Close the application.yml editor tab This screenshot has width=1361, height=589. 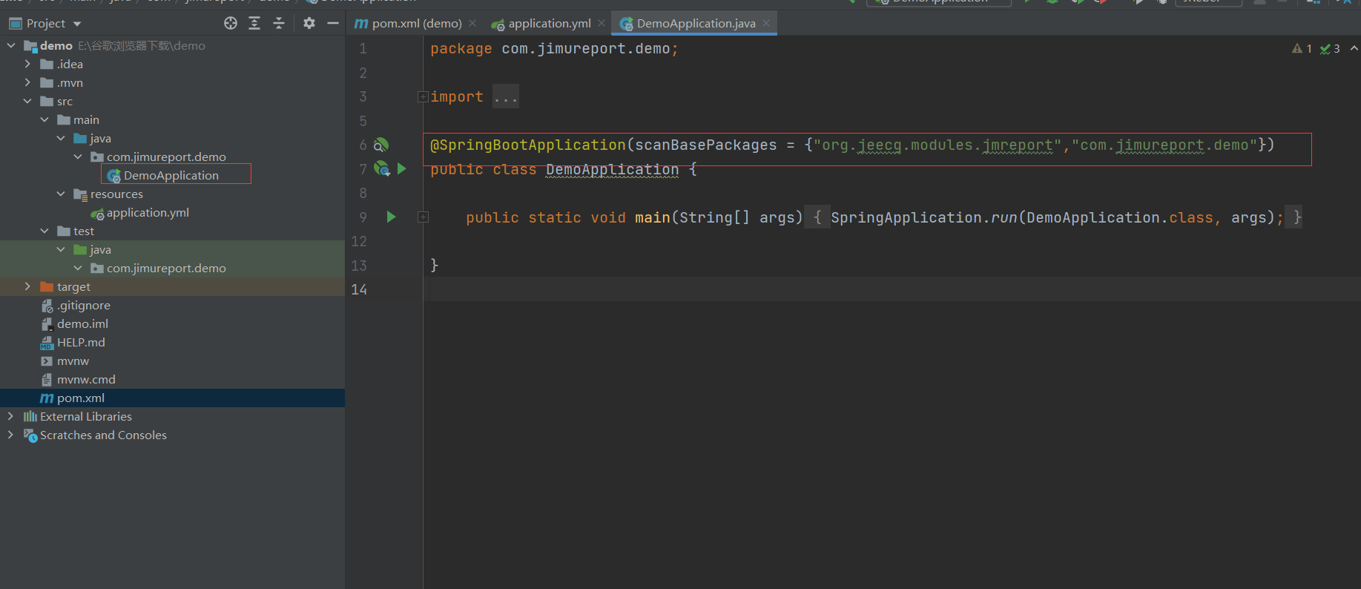(x=602, y=24)
